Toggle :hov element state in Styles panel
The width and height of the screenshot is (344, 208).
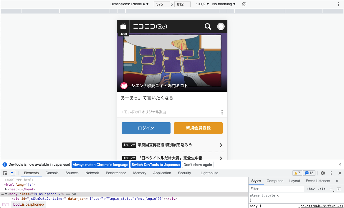[x=311, y=189]
